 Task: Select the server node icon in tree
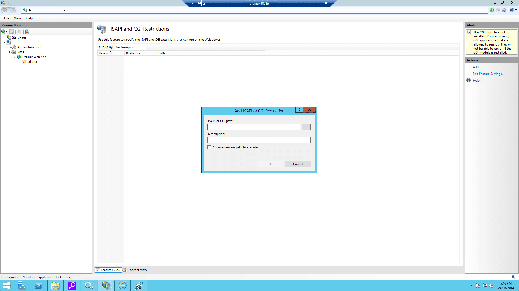tap(9, 42)
